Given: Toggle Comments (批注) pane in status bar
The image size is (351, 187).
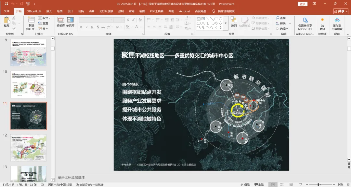Looking at the screenshot, I should pos(259,184).
